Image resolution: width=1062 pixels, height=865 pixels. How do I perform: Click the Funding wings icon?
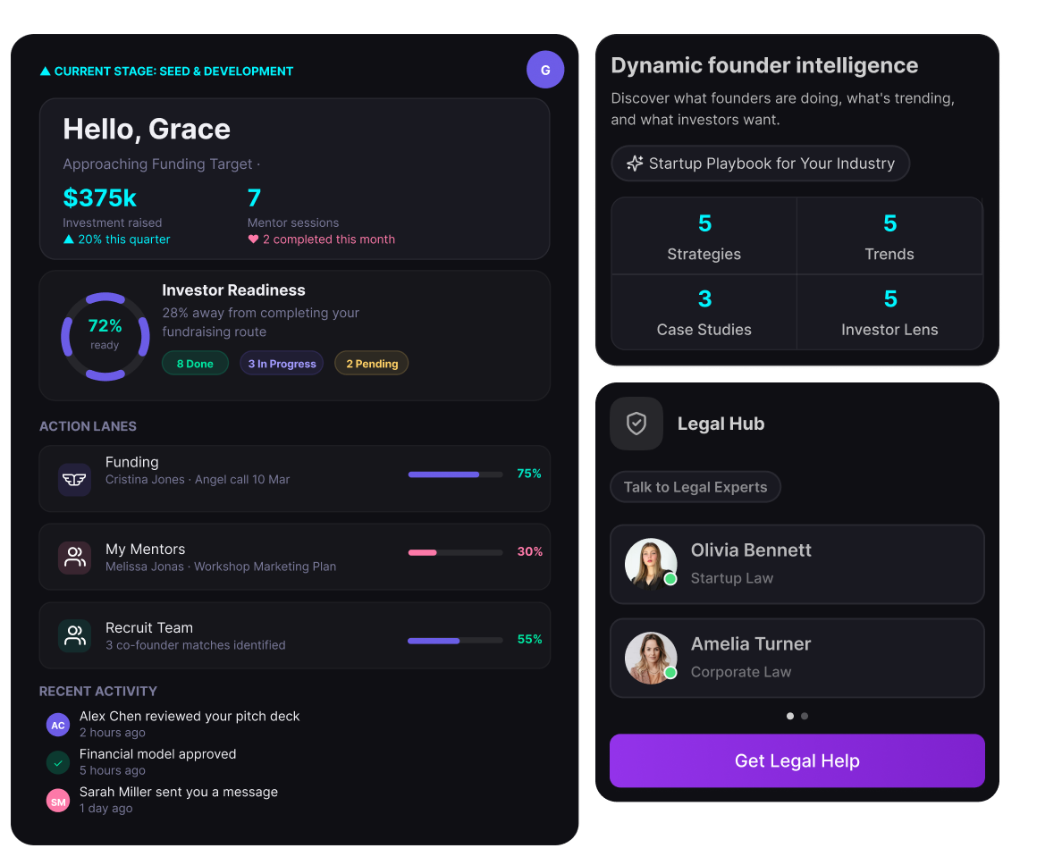tap(74, 479)
